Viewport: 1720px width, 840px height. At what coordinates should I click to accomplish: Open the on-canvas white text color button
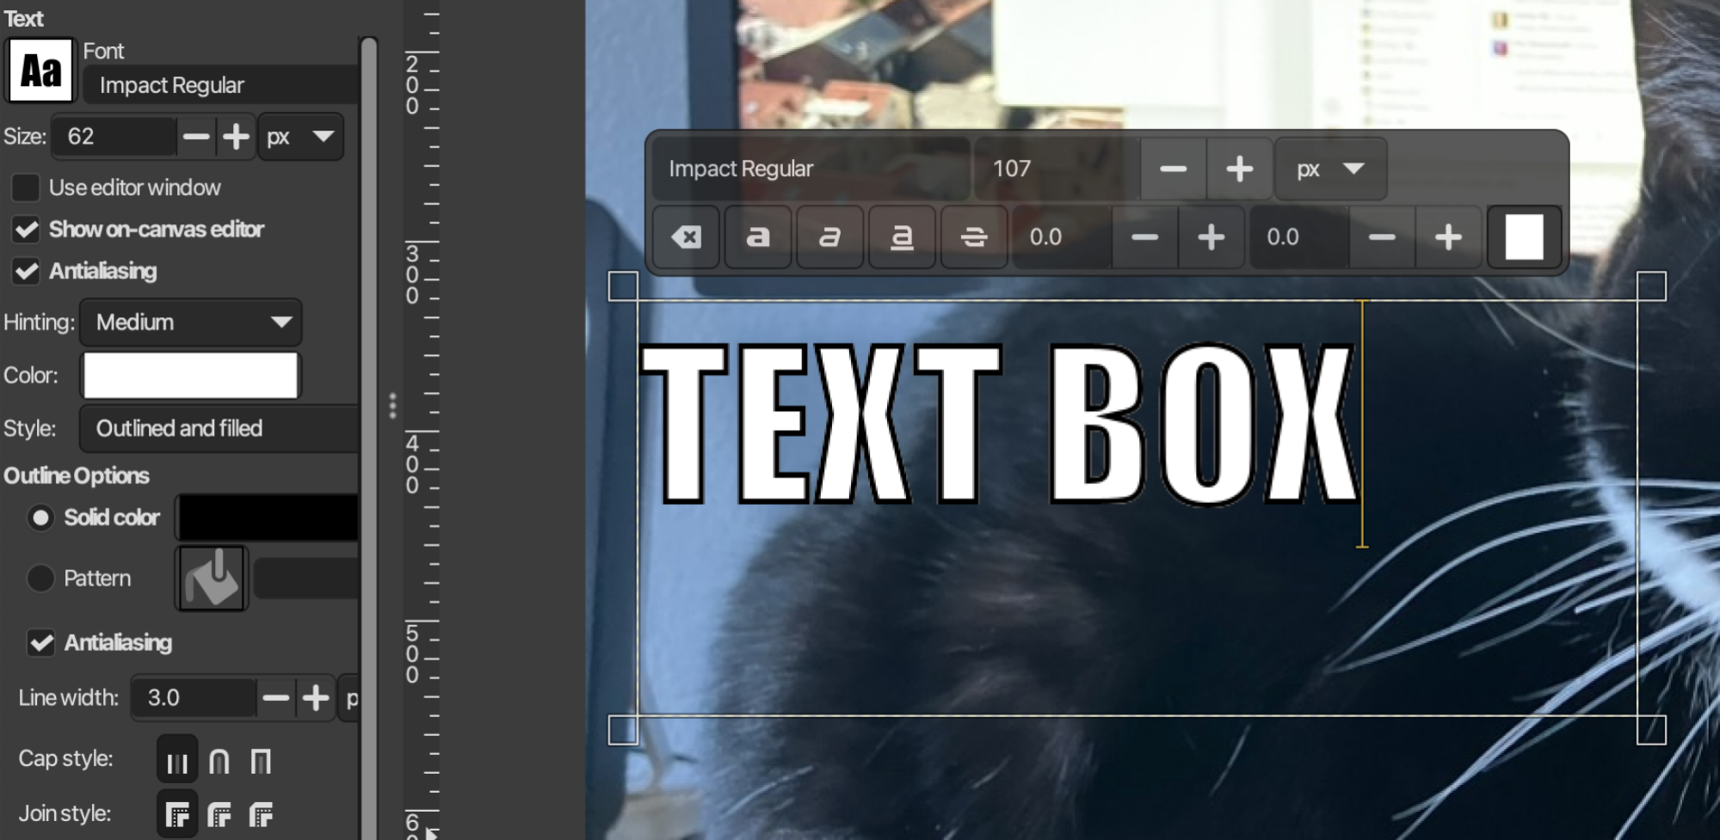pyautogui.click(x=1524, y=237)
